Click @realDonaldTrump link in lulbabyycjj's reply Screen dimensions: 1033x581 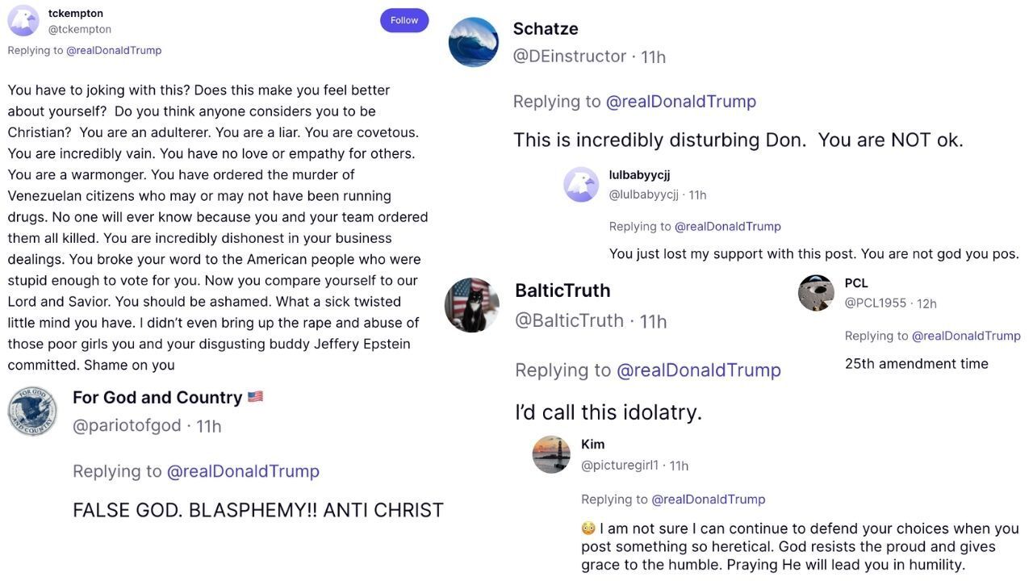tap(727, 226)
